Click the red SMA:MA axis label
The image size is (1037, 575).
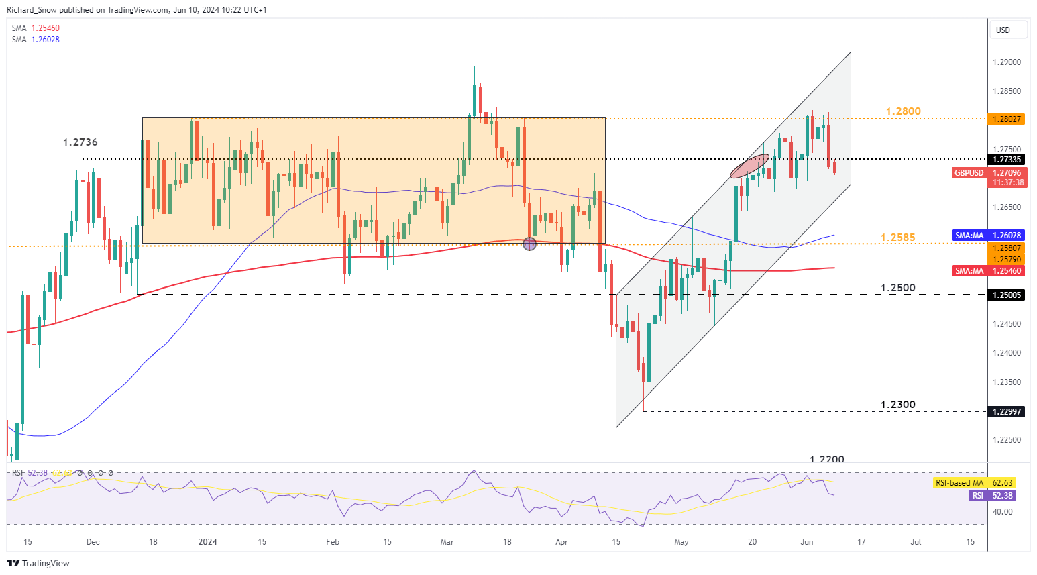pyautogui.click(x=969, y=271)
